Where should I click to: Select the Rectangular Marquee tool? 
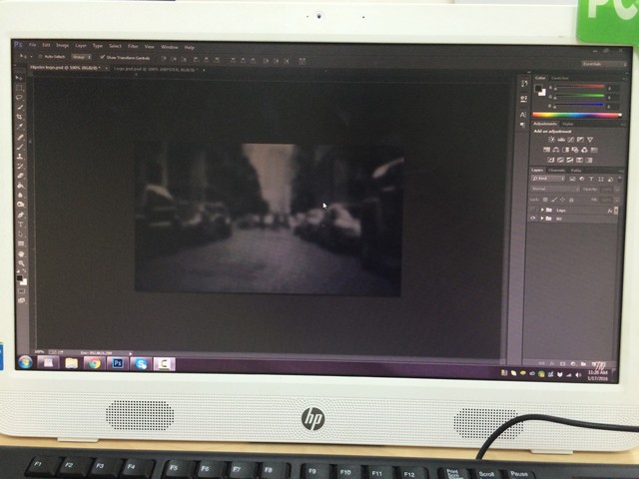point(21,88)
